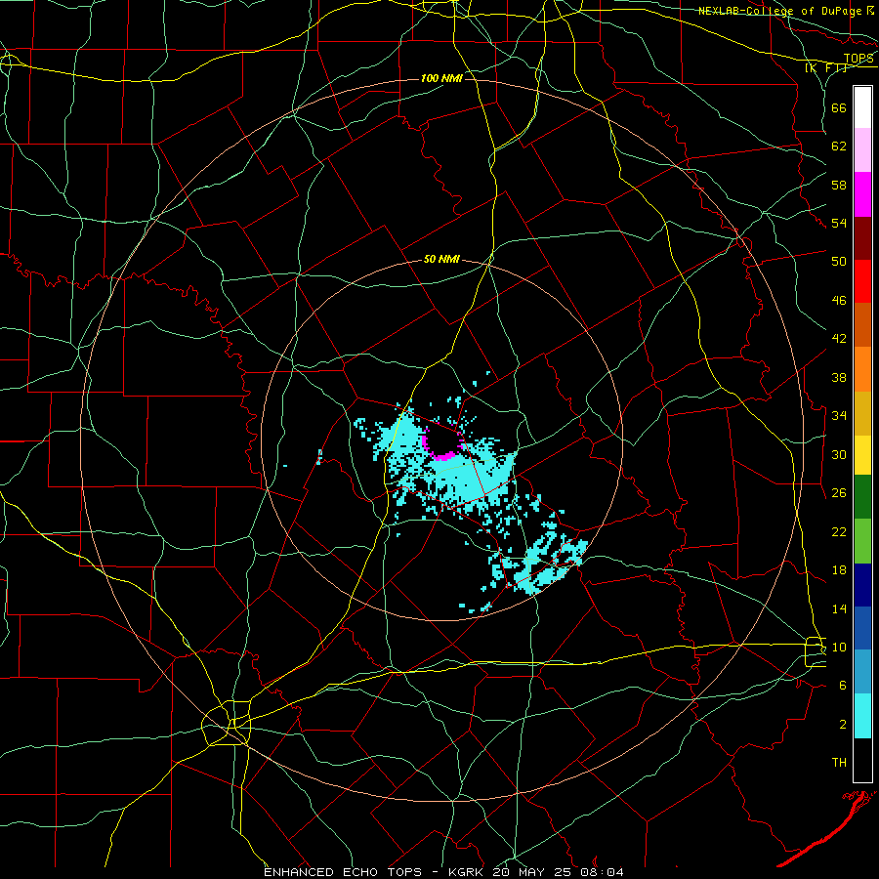Click the magenta 58 kft legend swatch
Image resolution: width=879 pixels, height=879 pixels.
tap(862, 194)
